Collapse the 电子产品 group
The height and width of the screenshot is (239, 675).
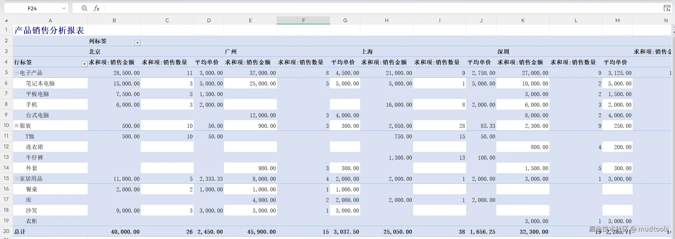click(x=16, y=72)
